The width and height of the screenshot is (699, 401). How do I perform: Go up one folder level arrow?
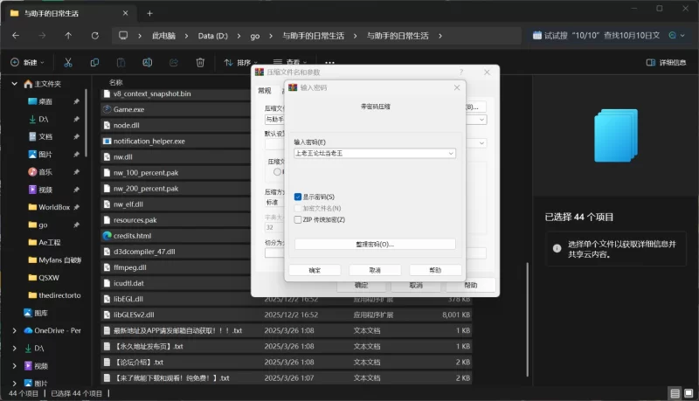point(68,36)
